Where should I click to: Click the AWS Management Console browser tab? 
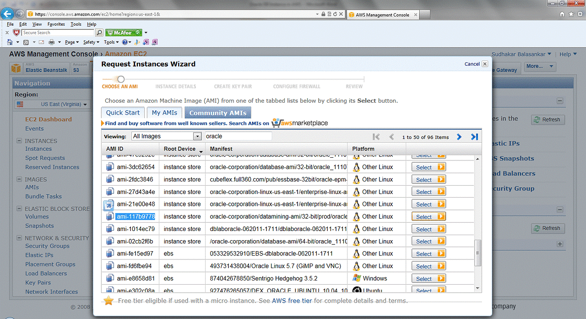(383, 15)
